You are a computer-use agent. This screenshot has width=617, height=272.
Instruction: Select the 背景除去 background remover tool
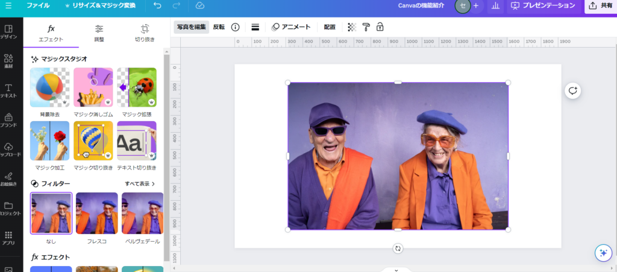(x=49, y=88)
